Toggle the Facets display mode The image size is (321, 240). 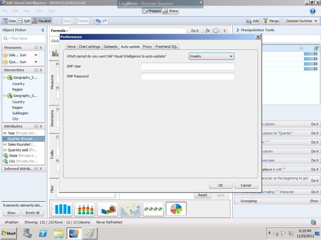[80, 21]
